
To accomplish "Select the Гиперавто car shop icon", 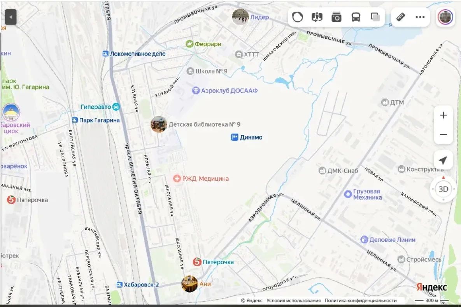I will point(116,107).
